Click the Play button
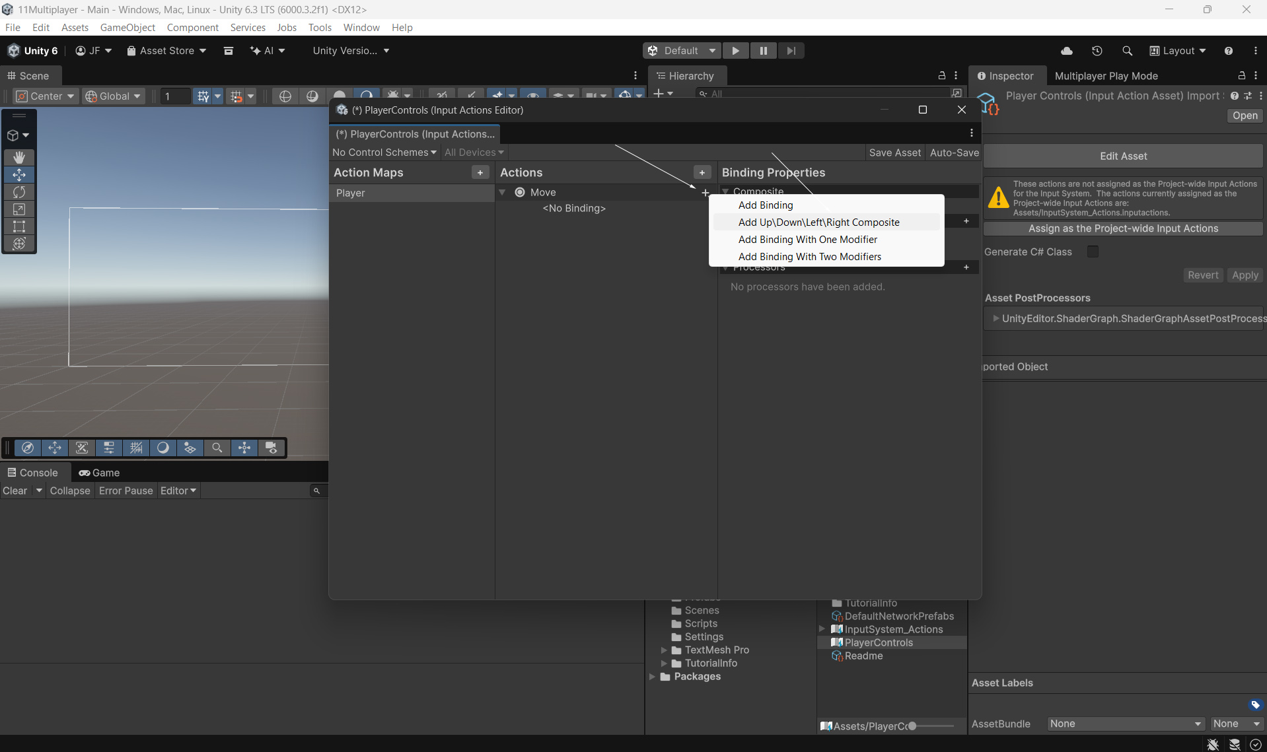 click(x=735, y=51)
